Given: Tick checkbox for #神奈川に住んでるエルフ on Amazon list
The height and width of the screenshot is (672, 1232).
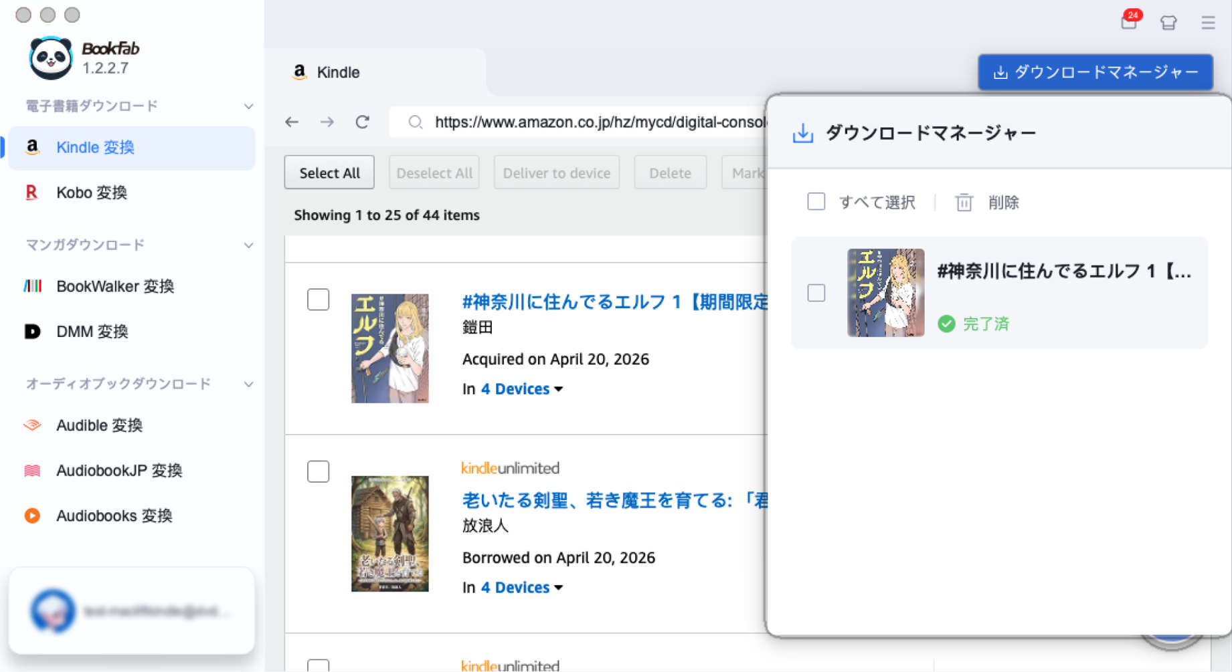Looking at the screenshot, I should pyautogui.click(x=319, y=300).
